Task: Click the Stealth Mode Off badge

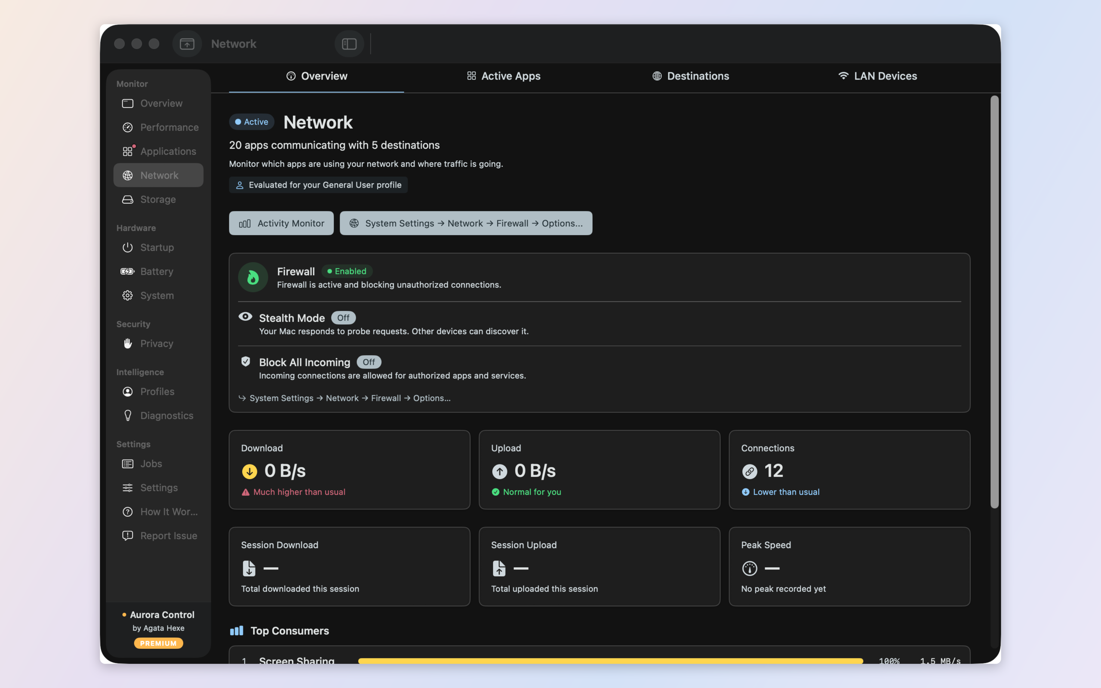Action: [x=343, y=318]
